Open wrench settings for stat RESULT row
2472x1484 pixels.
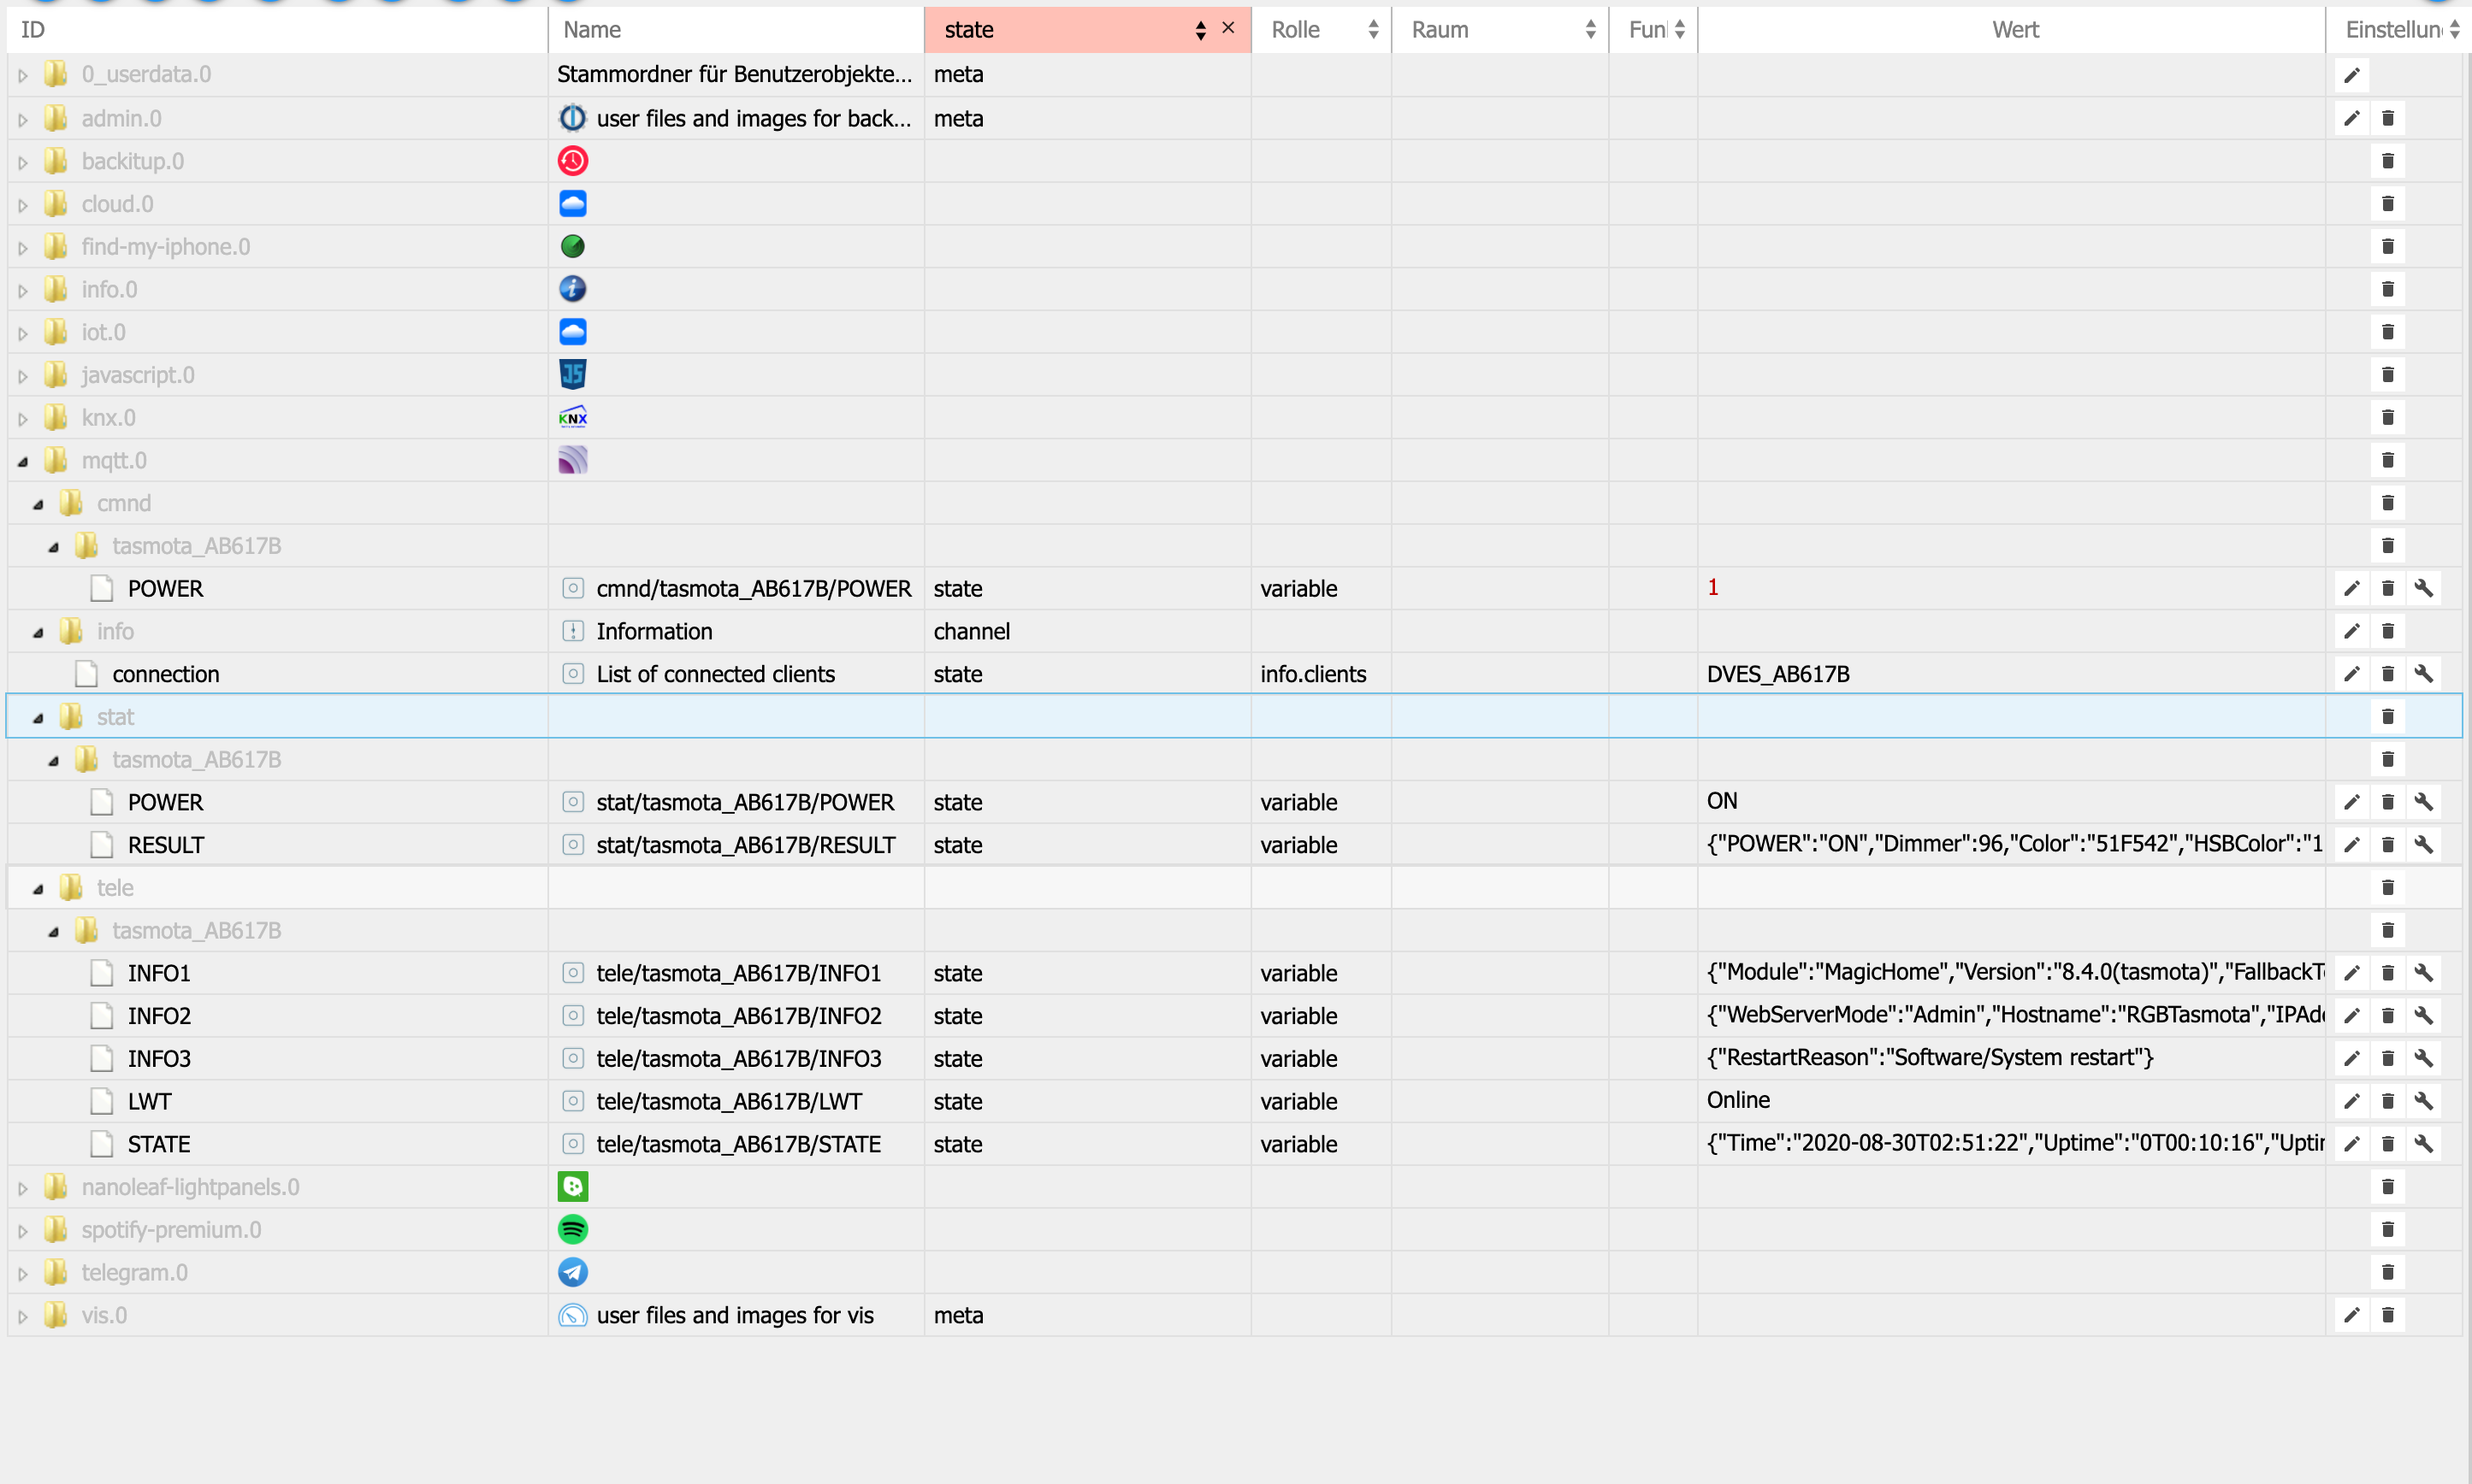coord(2423,845)
